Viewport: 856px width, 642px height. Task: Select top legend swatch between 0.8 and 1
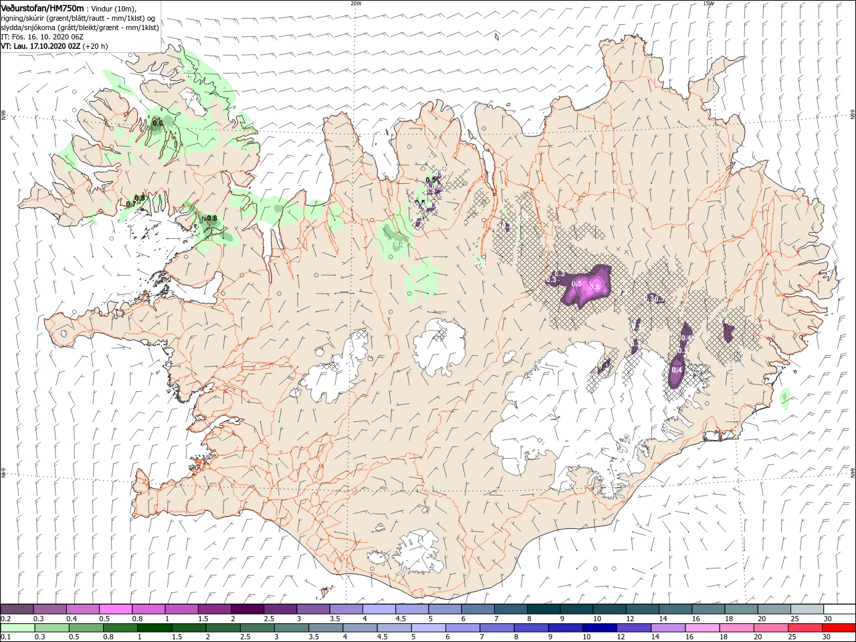tap(148, 609)
